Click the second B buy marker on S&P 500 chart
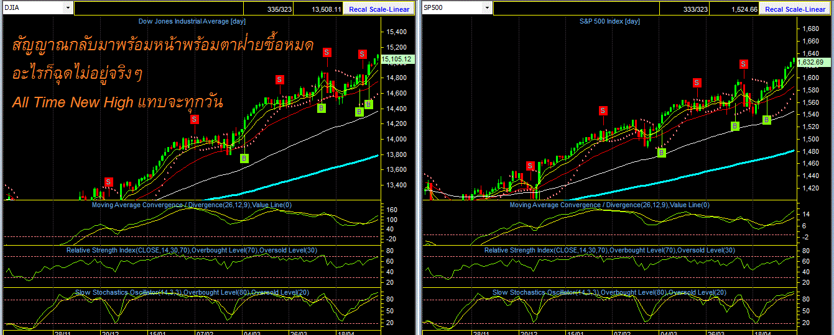 click(735, 126)
